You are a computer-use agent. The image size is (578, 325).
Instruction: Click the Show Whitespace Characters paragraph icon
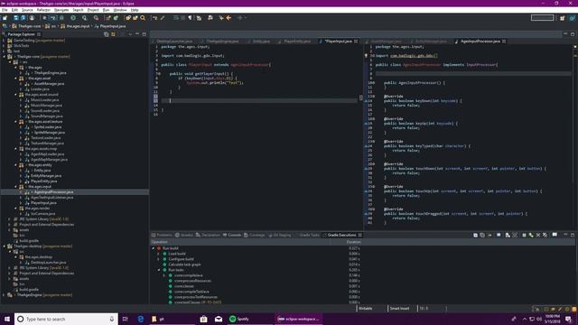point(190,18)
